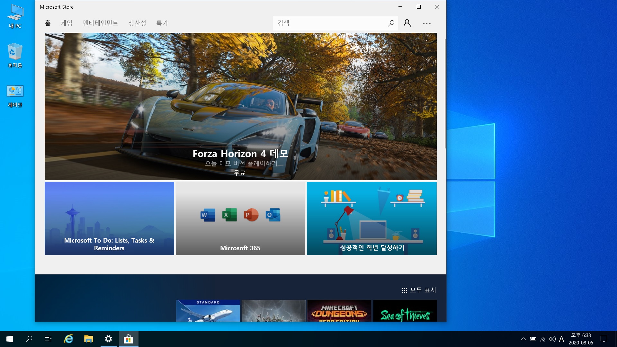The width and height of the screenshot is (617, 347).
Task: Launch Internet Explorer from taskbar
Action: [68, 339]
